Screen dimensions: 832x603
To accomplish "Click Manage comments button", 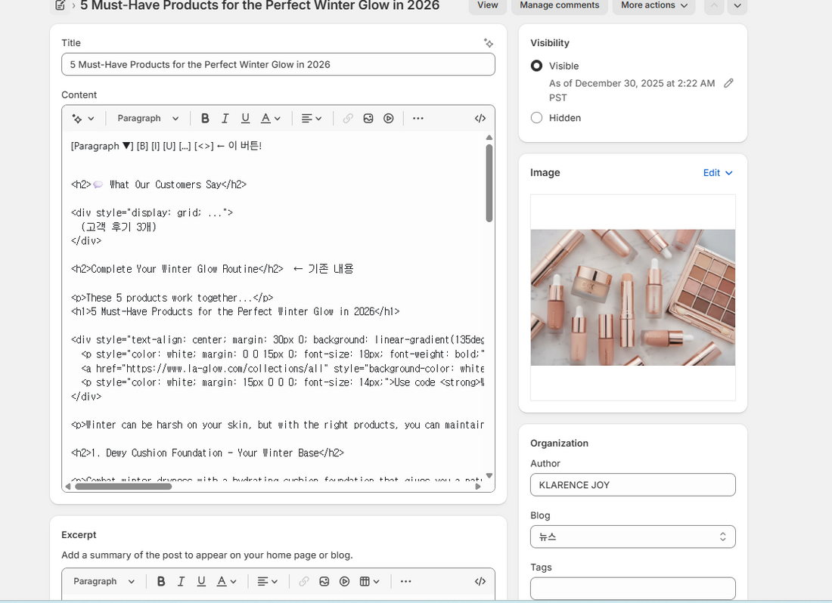I will pyautogui.click(x=559, y=5).
